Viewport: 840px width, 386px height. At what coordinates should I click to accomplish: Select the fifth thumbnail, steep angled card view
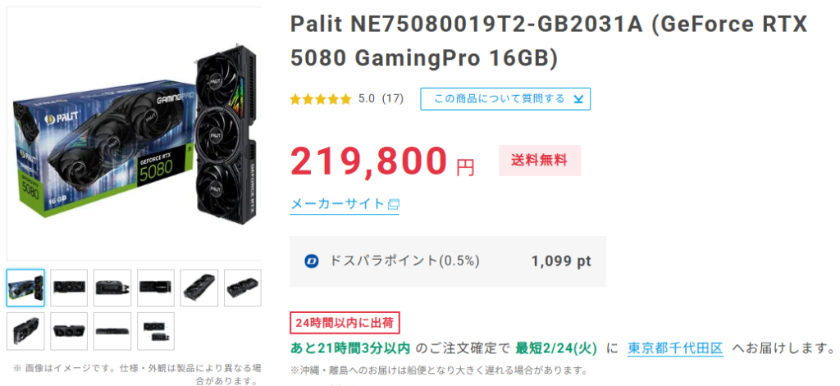point(199,288)
